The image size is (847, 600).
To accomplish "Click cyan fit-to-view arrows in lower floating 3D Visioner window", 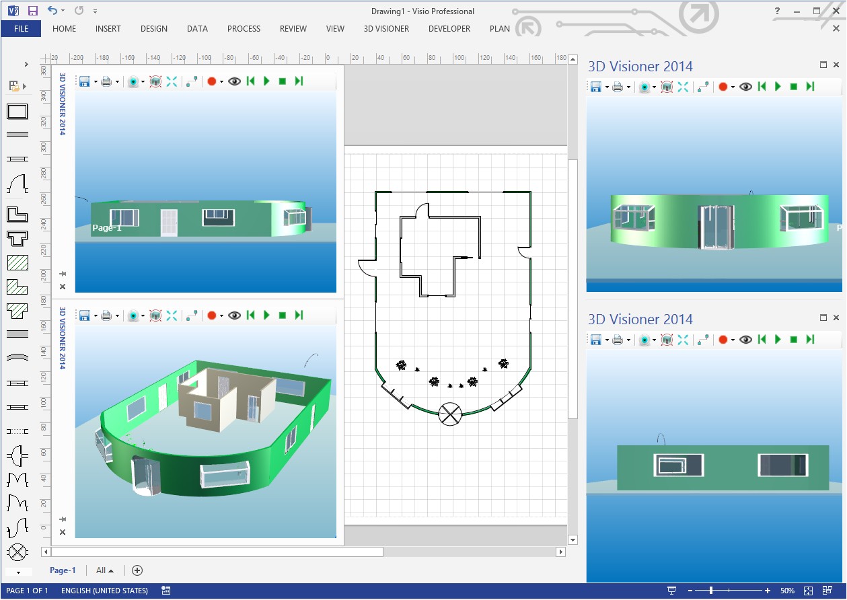I will pyautogui.click(x=683, y=340).
